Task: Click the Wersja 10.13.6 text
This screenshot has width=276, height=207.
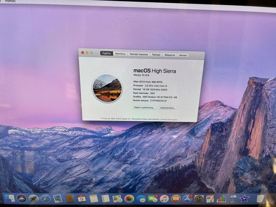Action: click(141, 75)
